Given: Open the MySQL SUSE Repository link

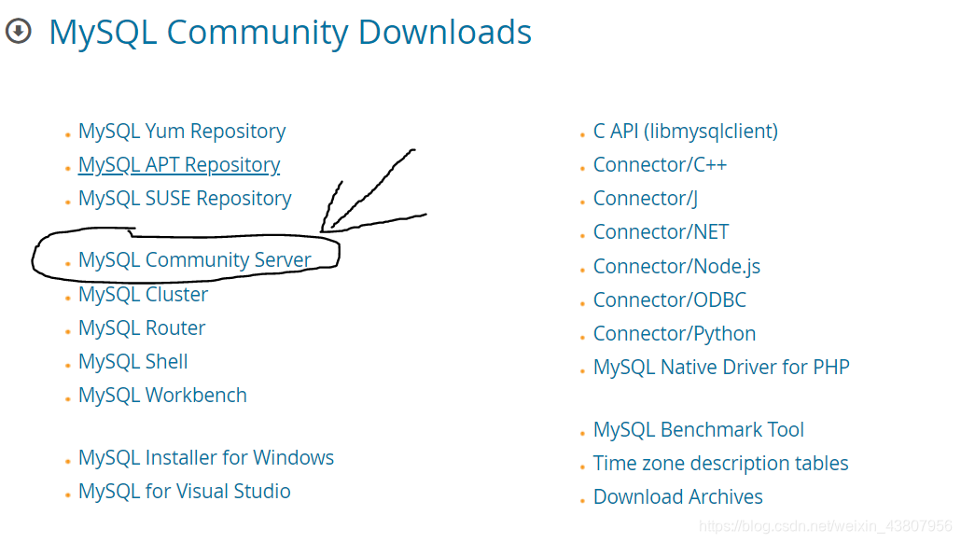Looking at the screenshot, I should point(185,199).
